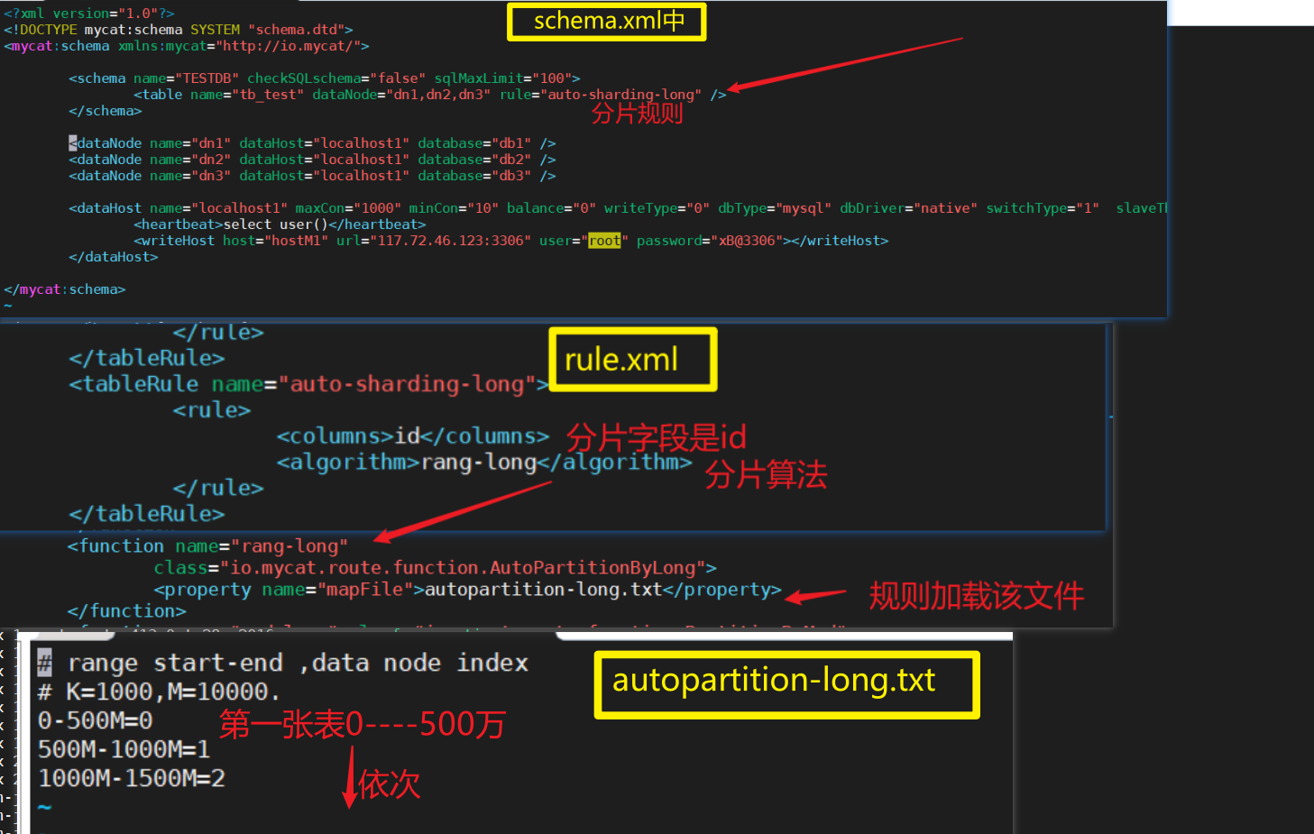This screenshot has width=1314, height=834.
Task: Click the closing </dataHost> tag
Action: [x=113, y=257]
